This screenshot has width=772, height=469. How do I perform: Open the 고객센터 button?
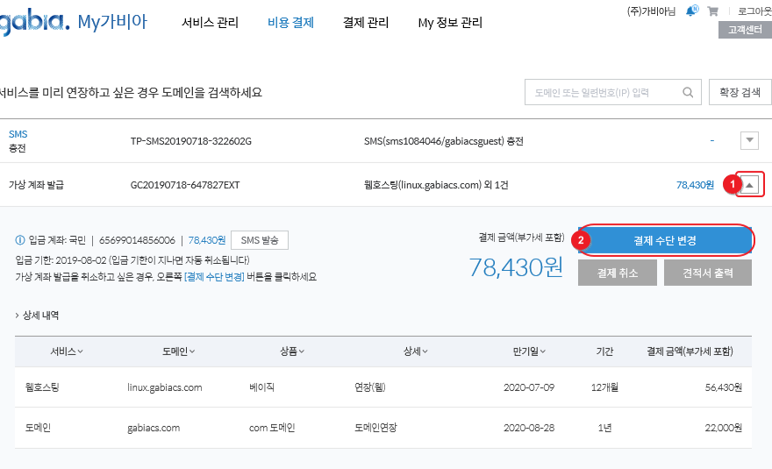(x=745, y=30)
